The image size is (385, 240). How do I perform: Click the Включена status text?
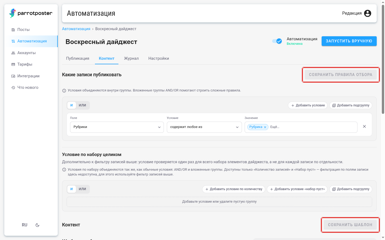(x=295, y=44)
